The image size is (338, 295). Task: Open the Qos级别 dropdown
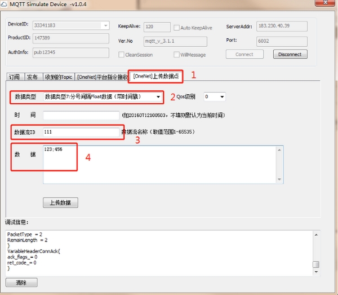coord(222,96)
